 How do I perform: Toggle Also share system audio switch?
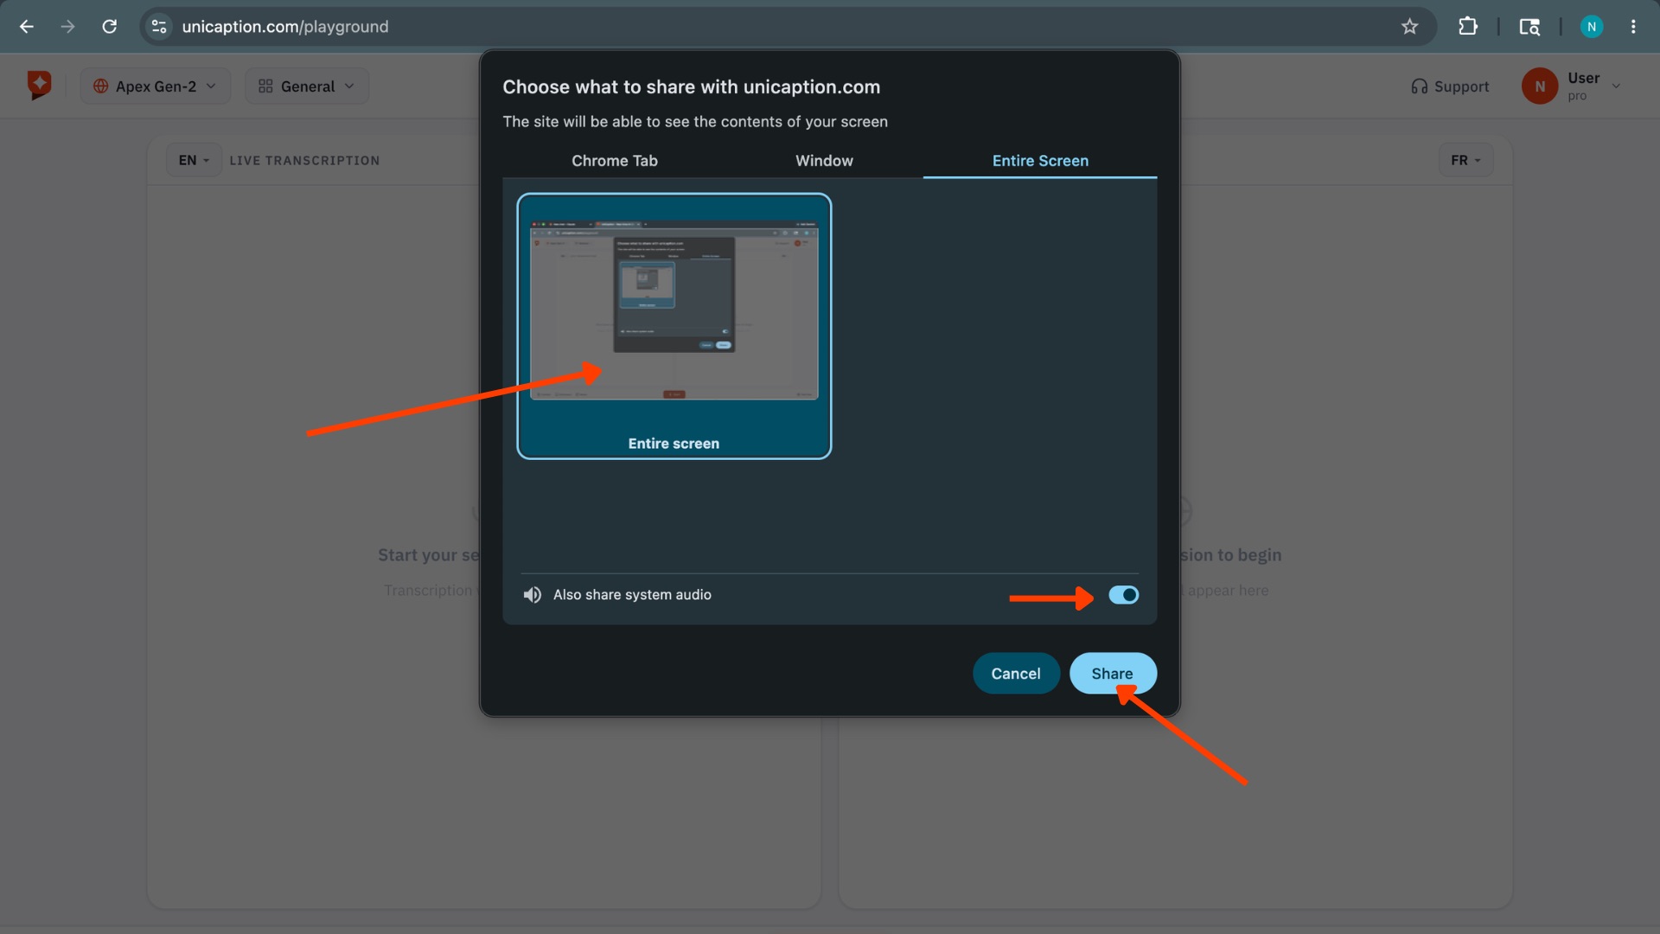coord(1123,595)
